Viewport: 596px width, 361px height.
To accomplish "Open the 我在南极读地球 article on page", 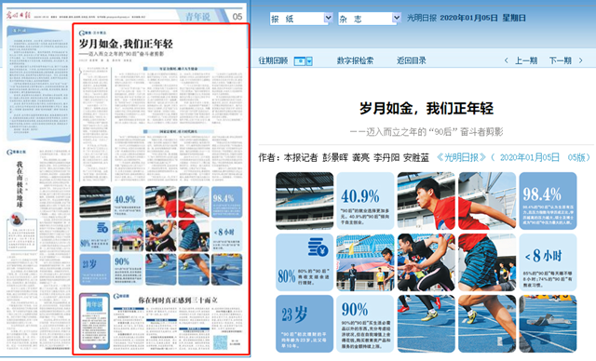I will coord(20,184).
